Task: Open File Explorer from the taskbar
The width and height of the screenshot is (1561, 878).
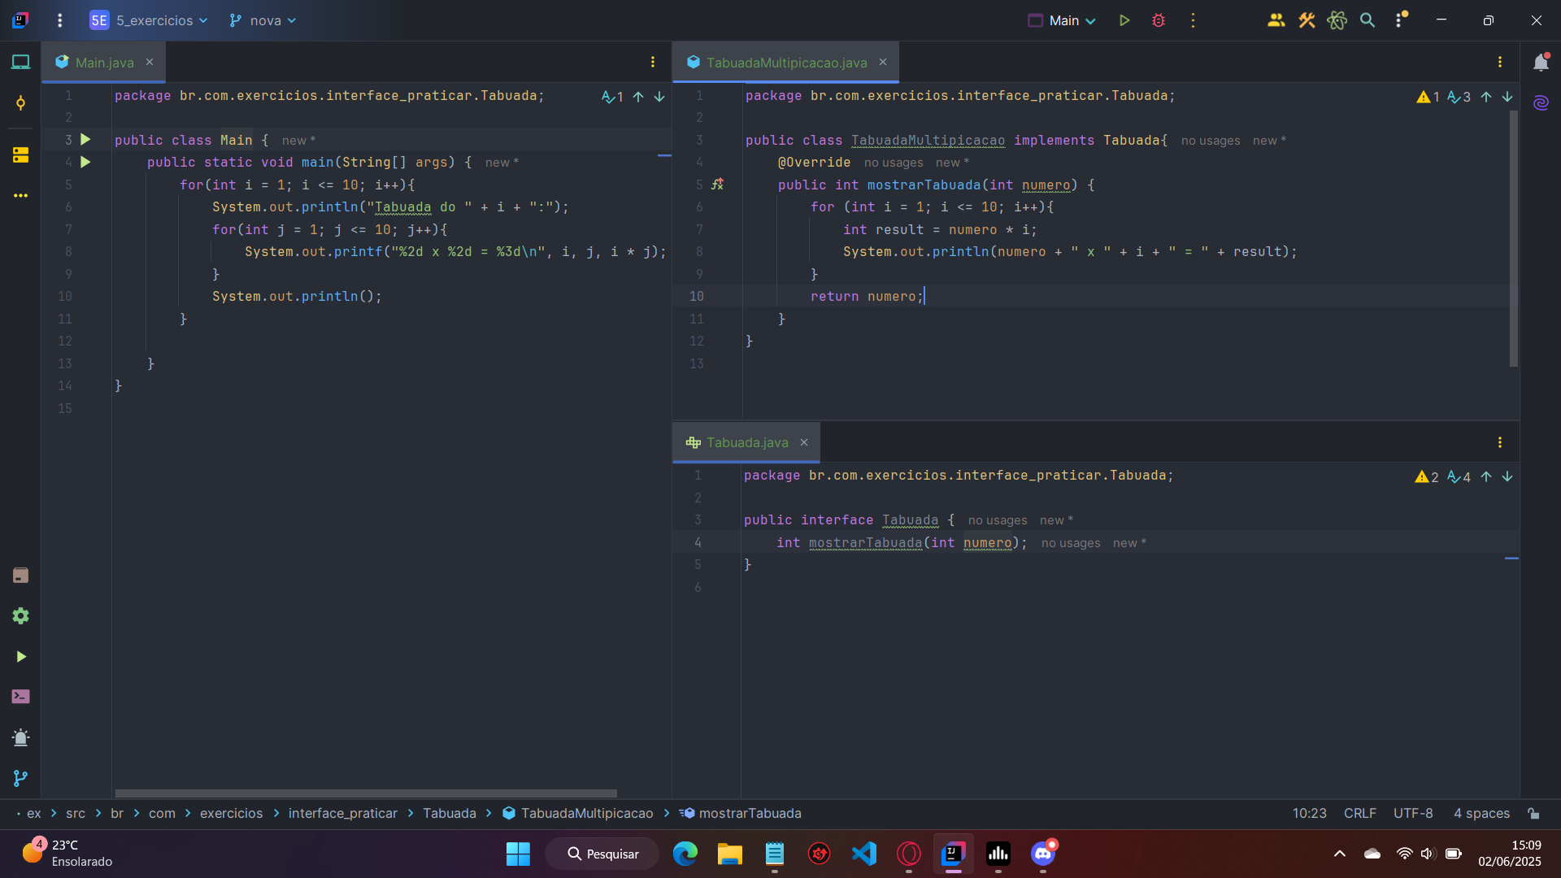Action: [729, 854]
